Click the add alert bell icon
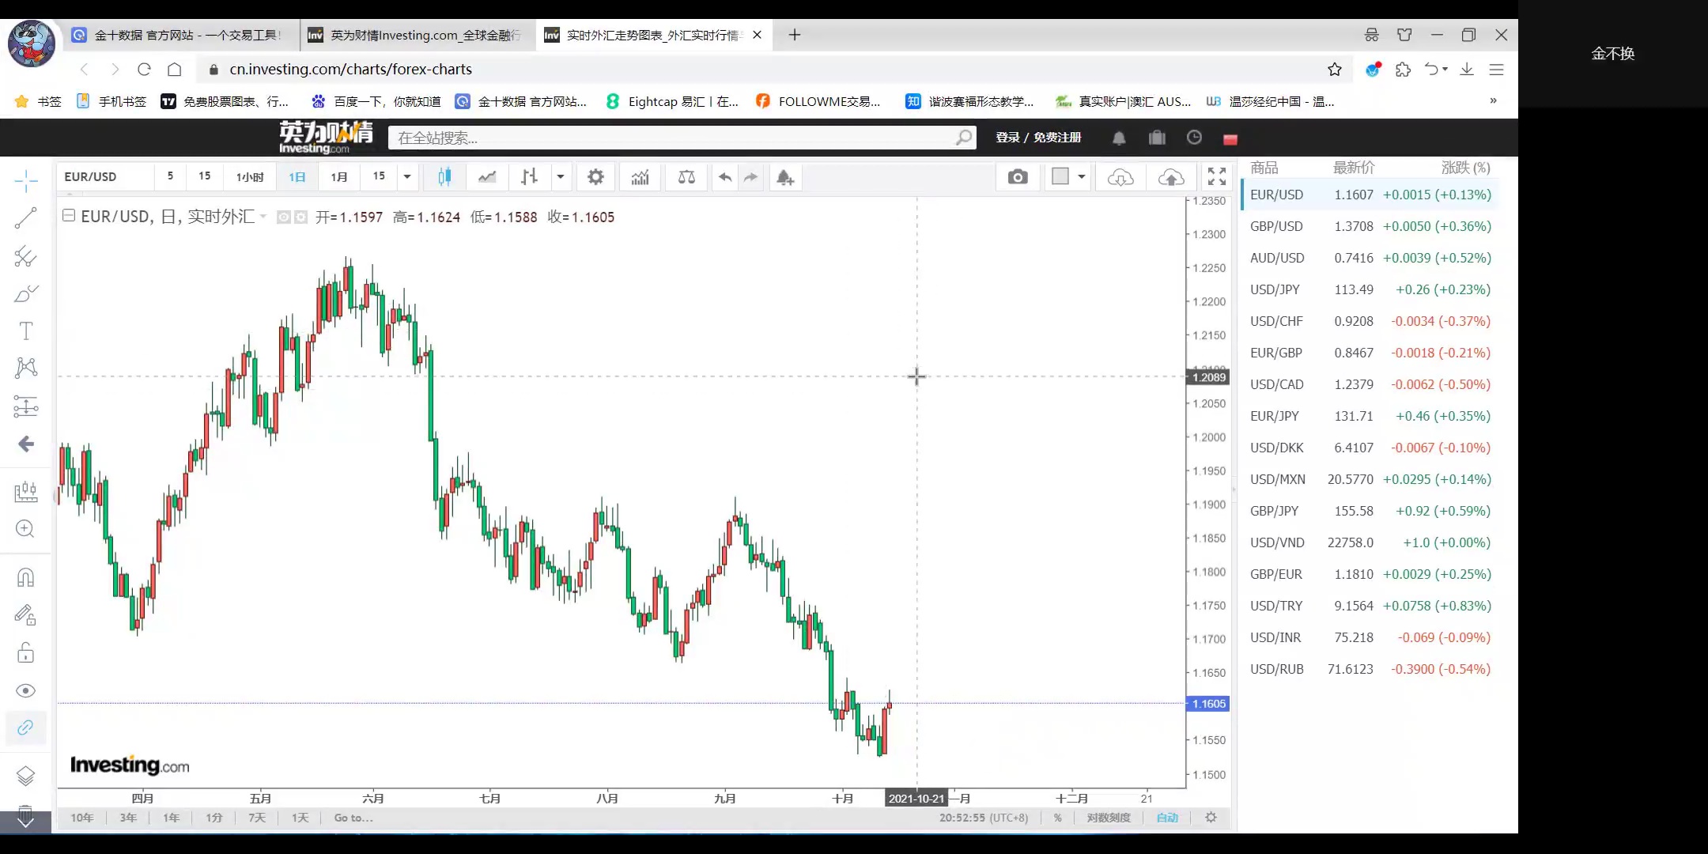1708x854 pixels. [784, 177]
